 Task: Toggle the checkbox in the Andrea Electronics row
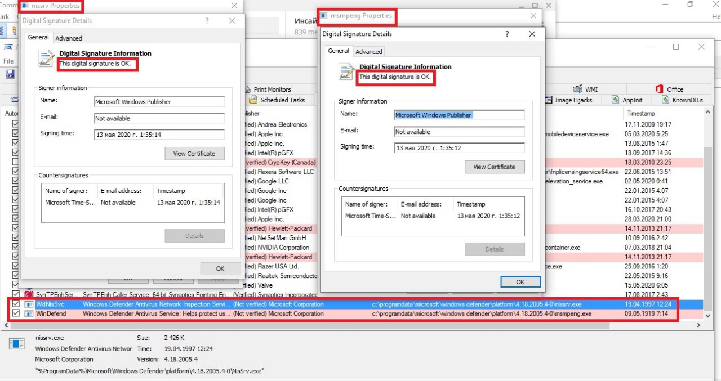tap(15, 124)
